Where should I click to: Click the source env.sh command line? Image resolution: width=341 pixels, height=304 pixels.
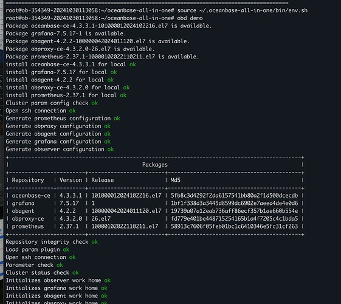click(157, 10)
